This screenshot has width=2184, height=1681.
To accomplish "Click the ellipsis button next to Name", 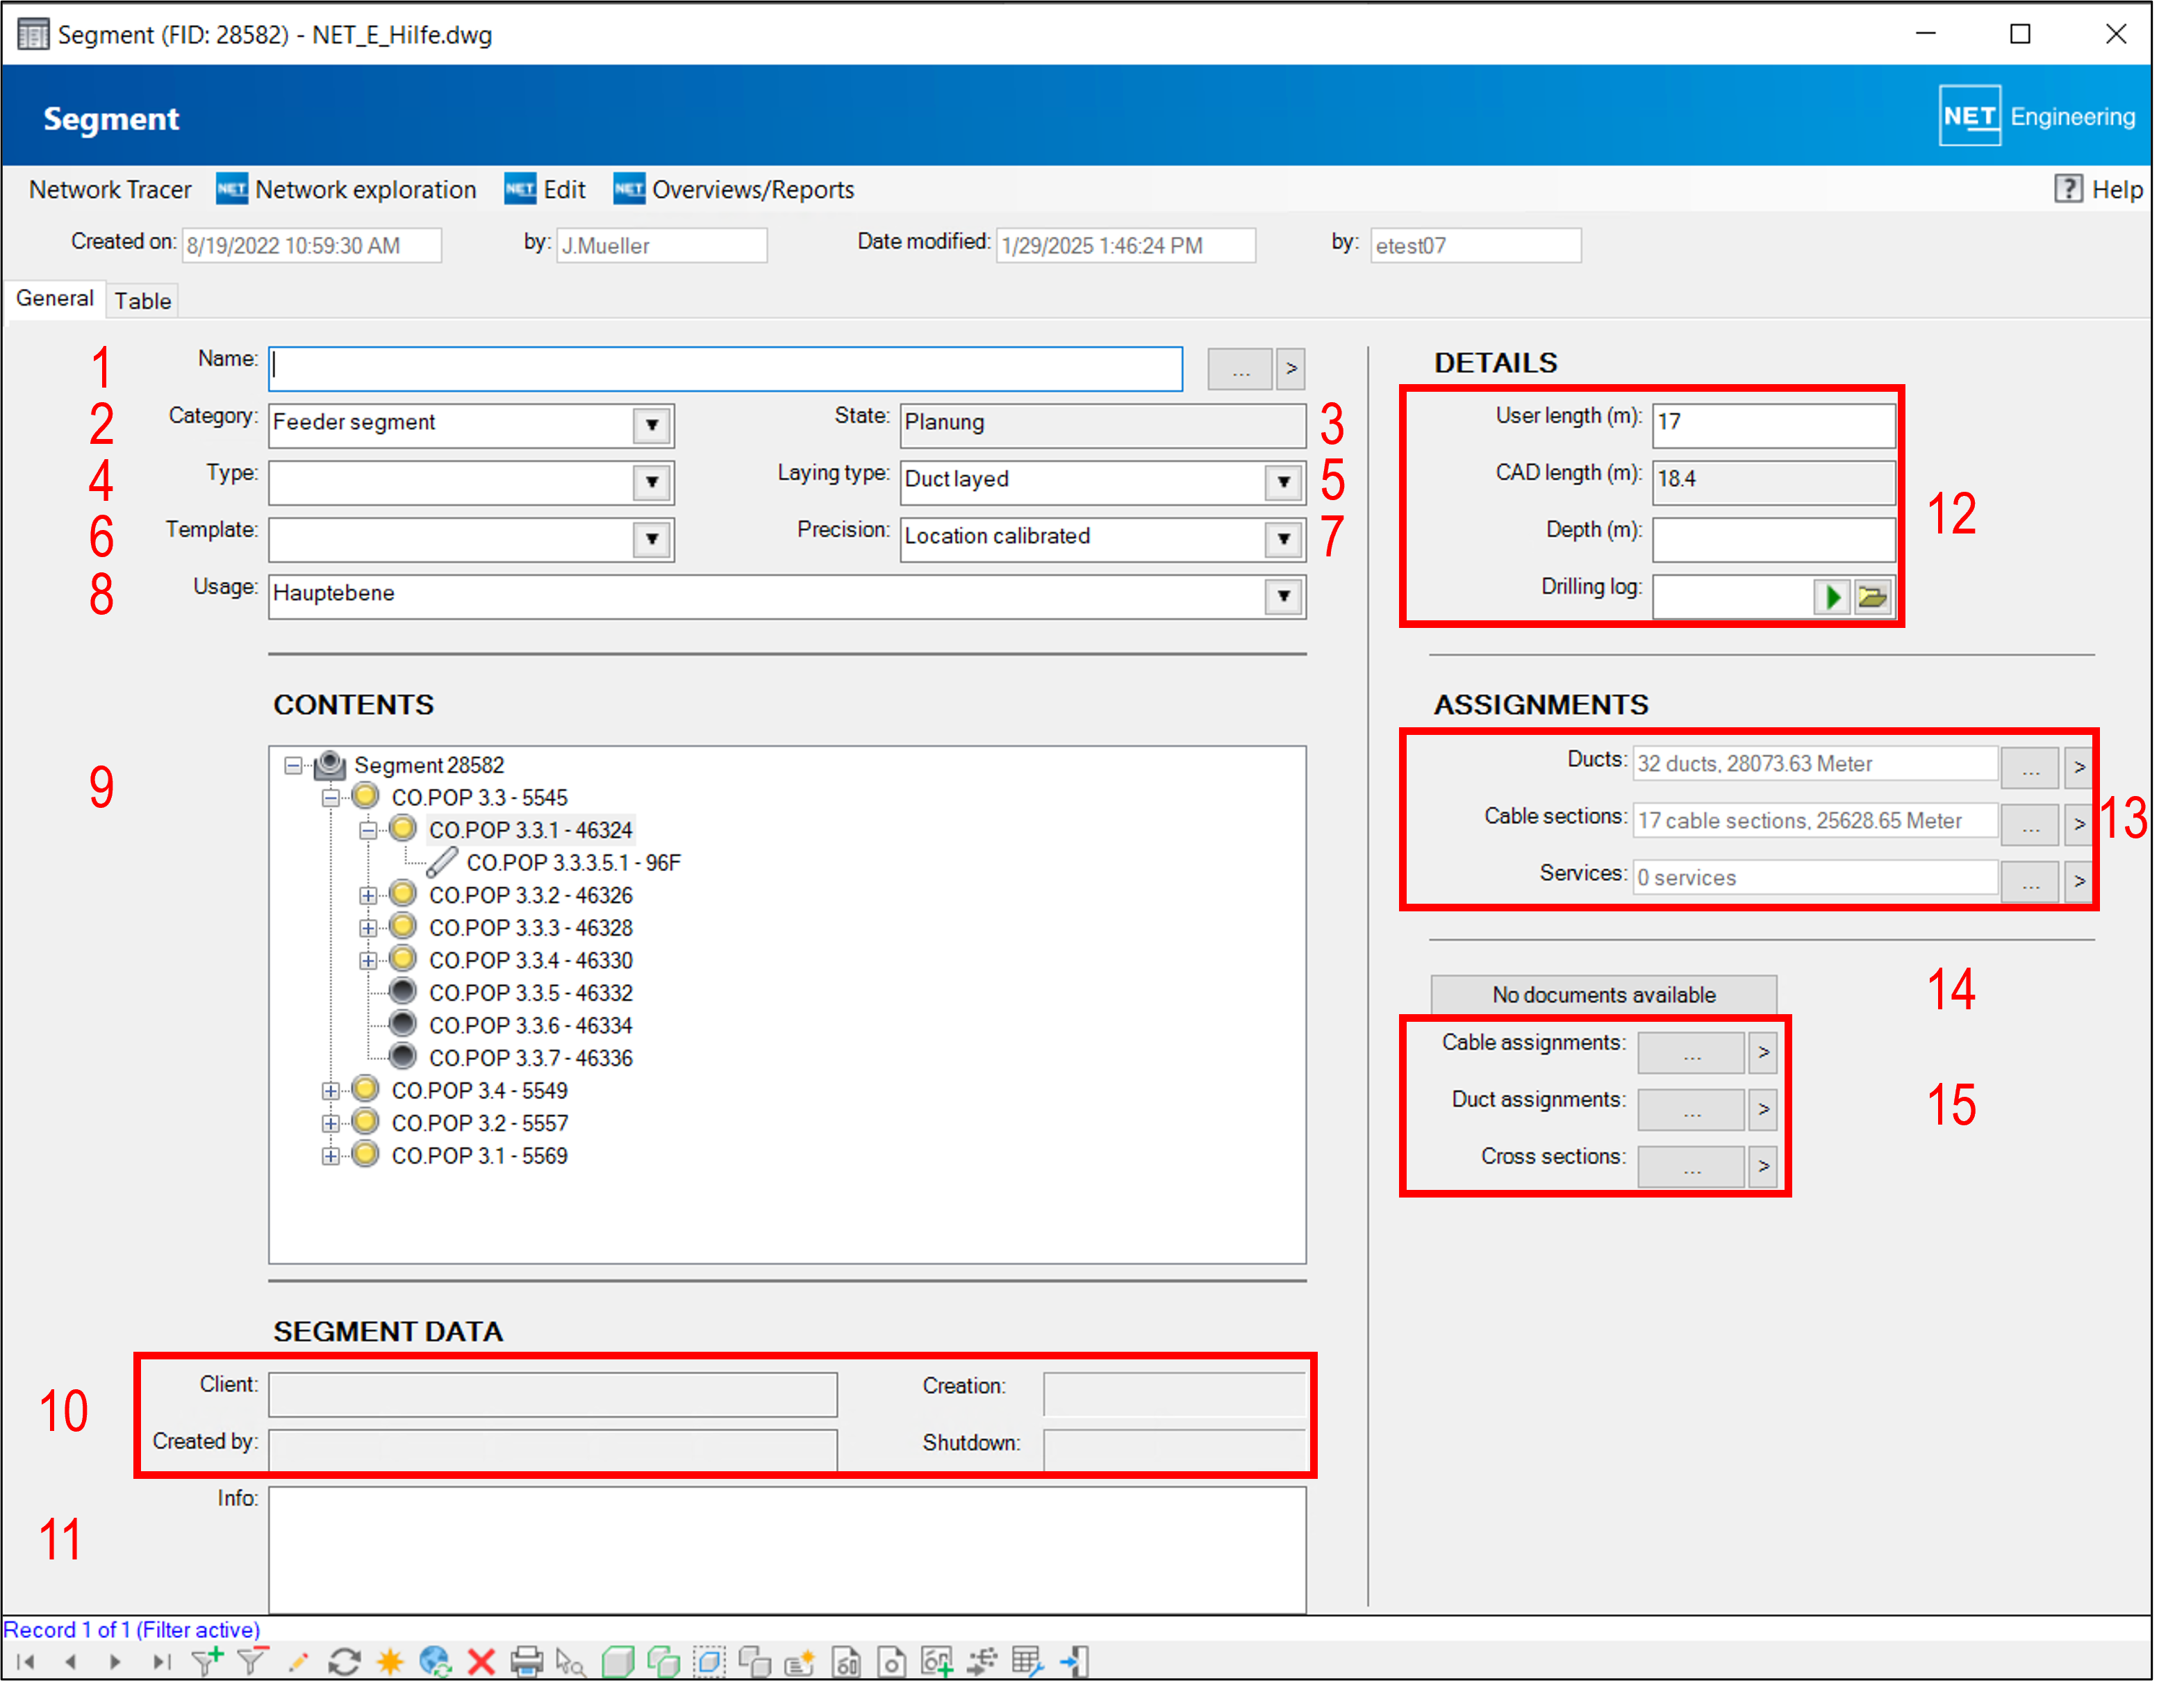I will coord(1240,369).
